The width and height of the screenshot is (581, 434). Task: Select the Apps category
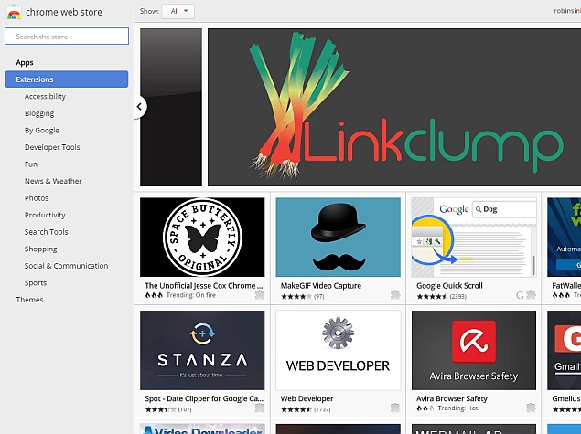tap(25, 62)
